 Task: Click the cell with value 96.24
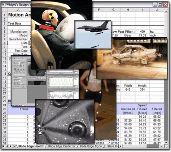click(x=142, y=117)
